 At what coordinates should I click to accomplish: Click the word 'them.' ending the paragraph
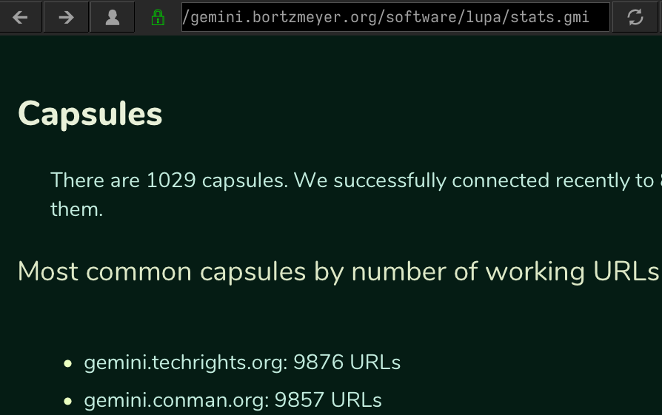tap(76, 209)
